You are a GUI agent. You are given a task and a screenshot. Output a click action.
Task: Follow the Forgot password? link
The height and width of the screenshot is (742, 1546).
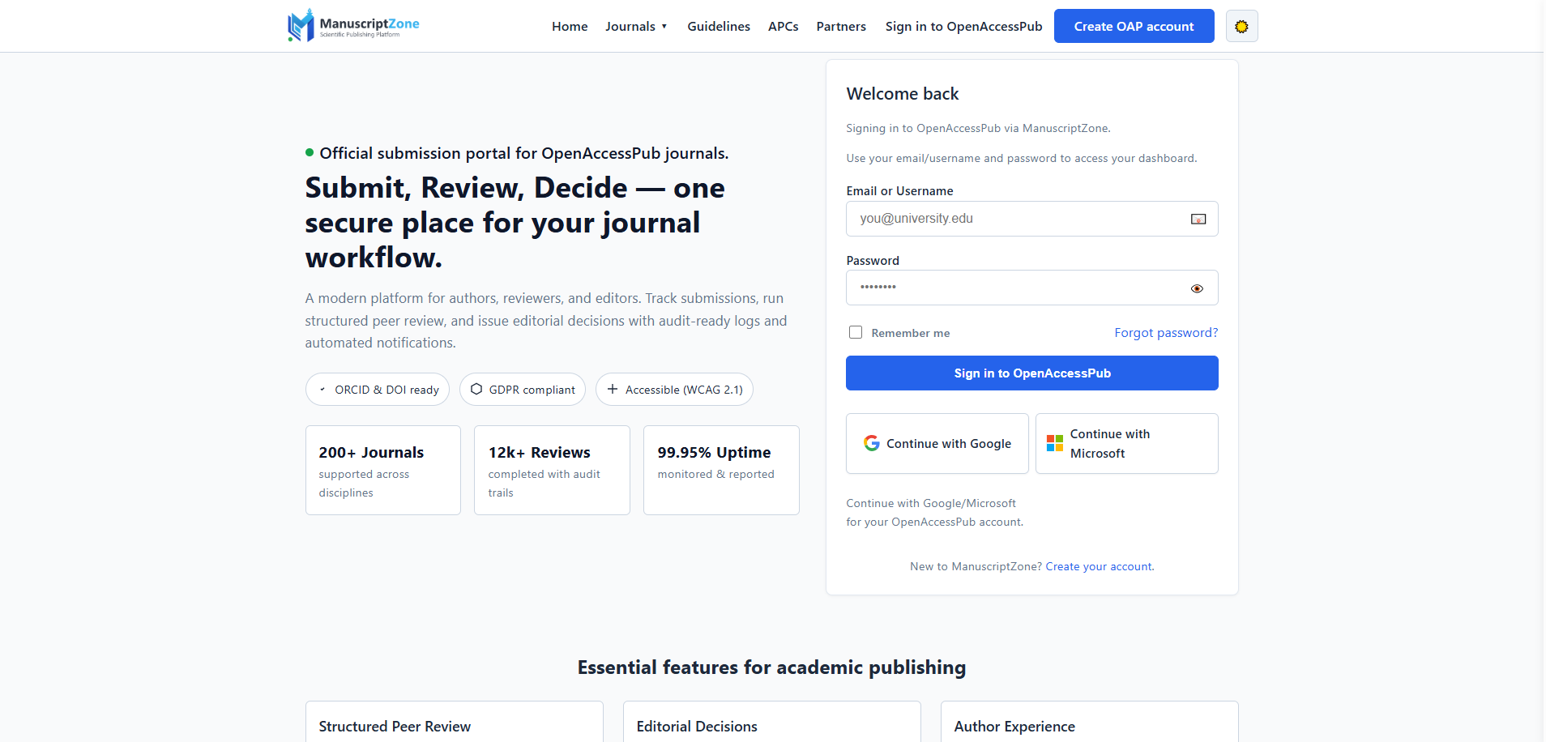1165,333
